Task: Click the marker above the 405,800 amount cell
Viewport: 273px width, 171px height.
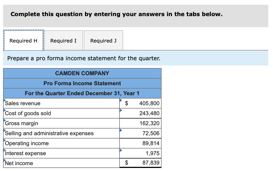Action: [x=121, y=100]
